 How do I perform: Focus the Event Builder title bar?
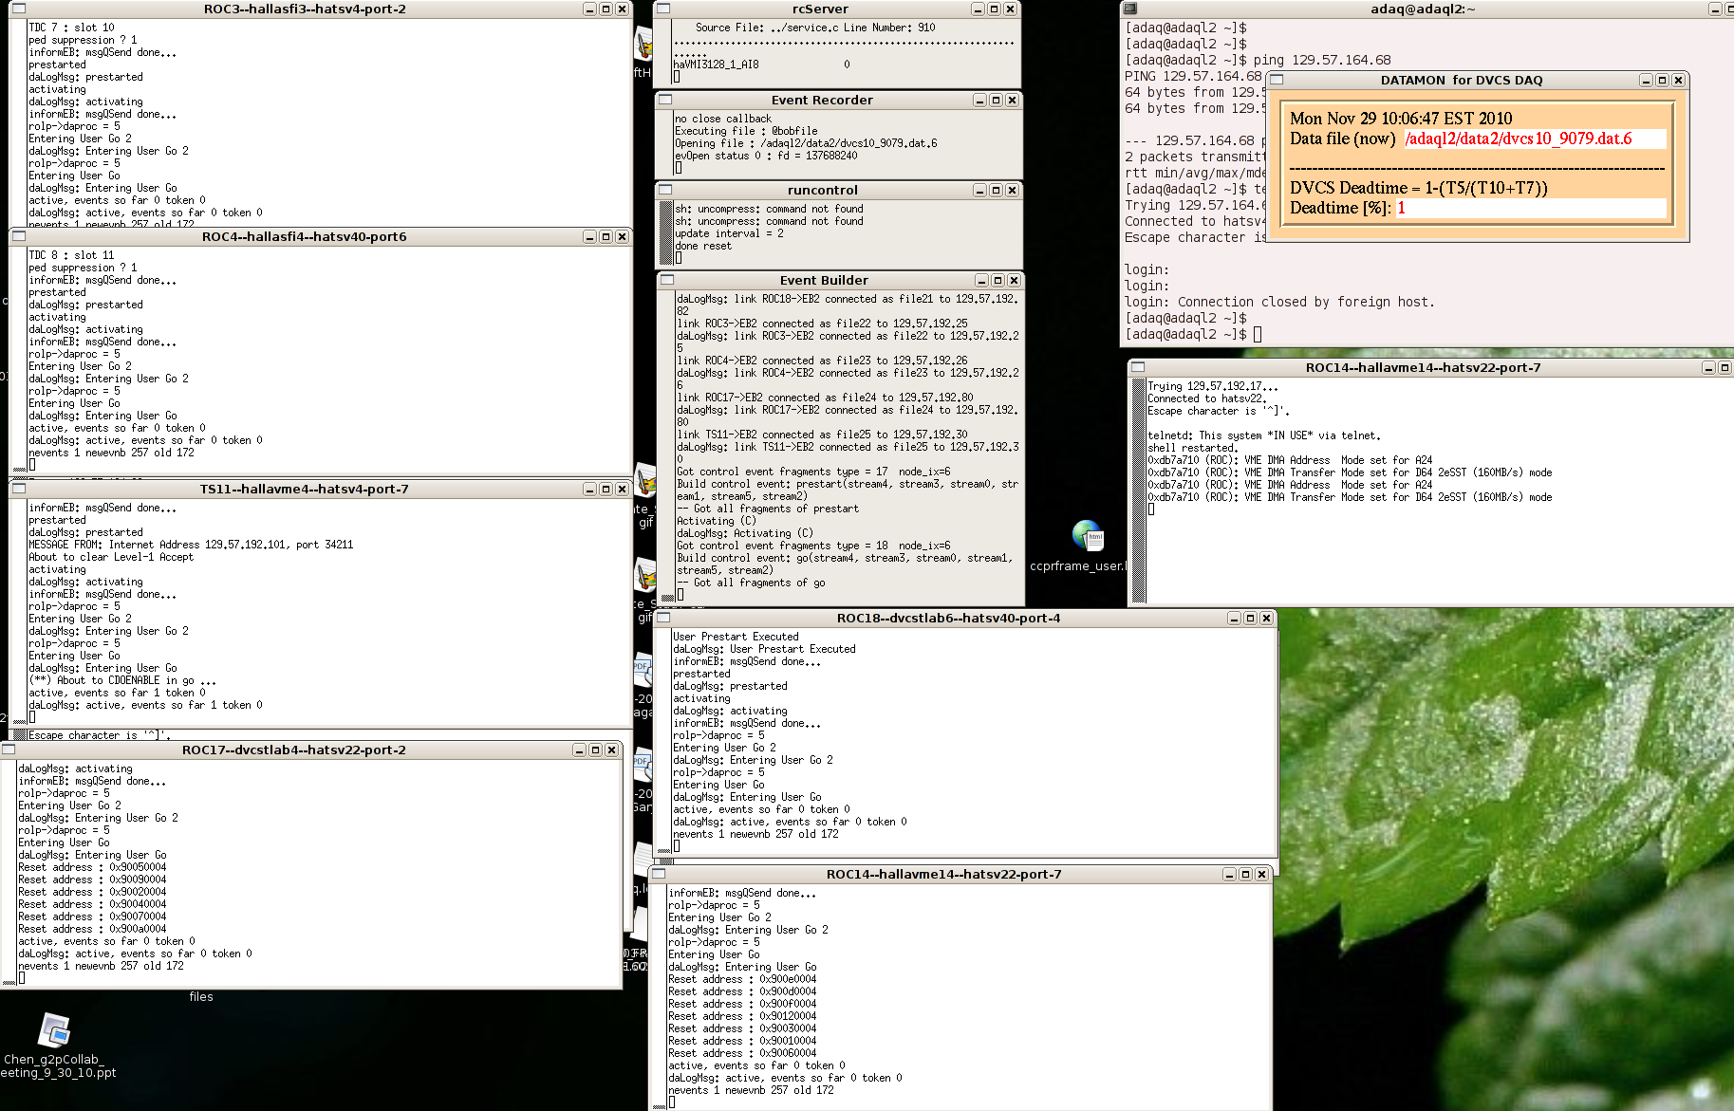[x=824, y=280]
